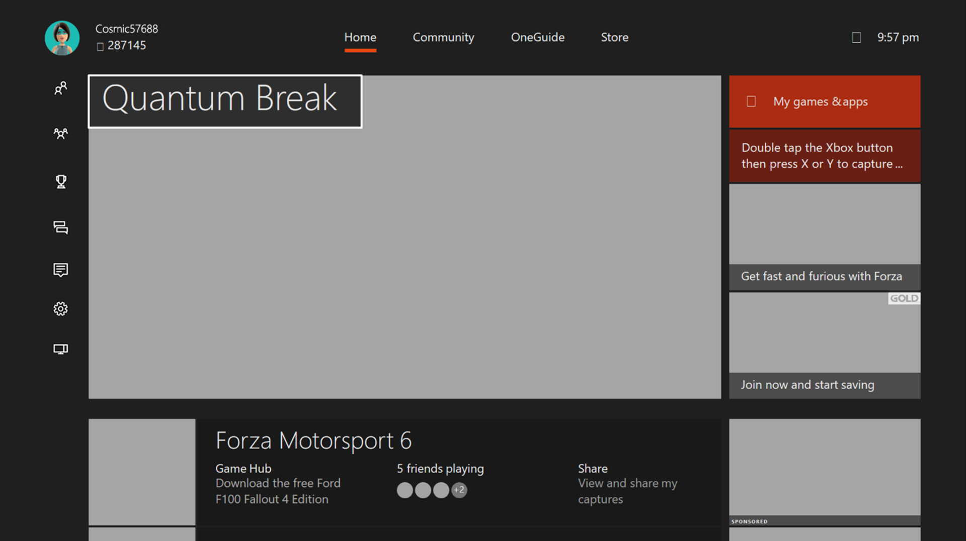Screen dimensions: 966x541
Task: Open the Notifications icon in sidebar
Action: click(x=61, y=270)
